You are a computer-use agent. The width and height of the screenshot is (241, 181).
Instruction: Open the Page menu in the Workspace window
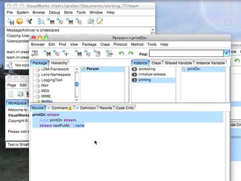(12, 85)
